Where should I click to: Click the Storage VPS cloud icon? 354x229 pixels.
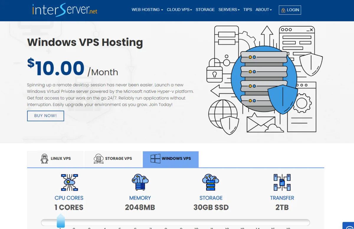(x=98, y=159)
